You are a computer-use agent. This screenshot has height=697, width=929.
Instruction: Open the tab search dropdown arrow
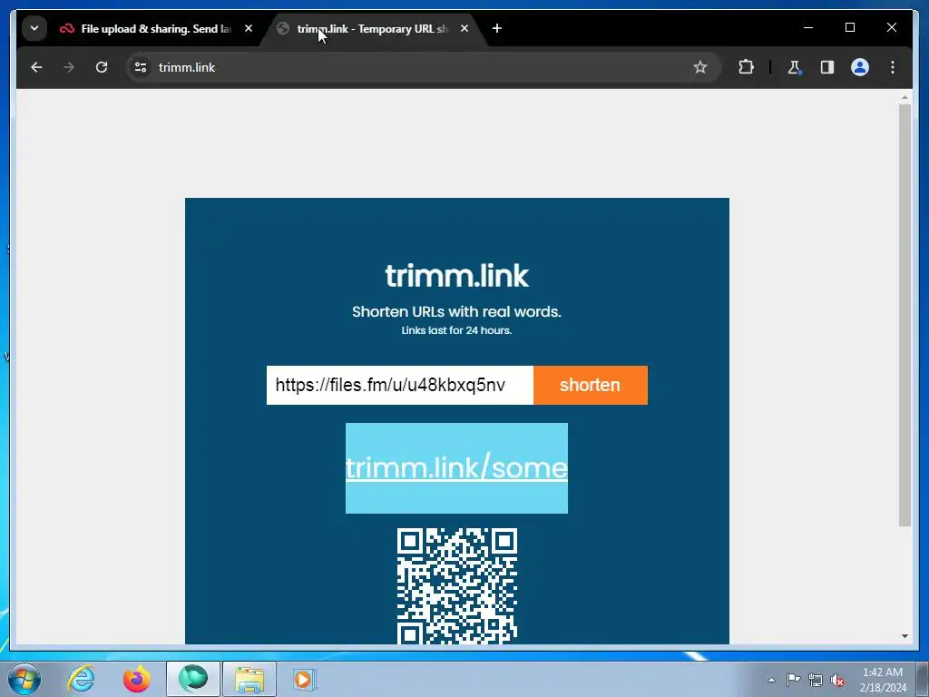[x=34, y=28]
